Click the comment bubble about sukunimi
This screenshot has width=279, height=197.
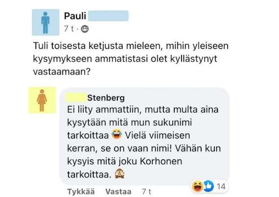[x=145, y=136]
